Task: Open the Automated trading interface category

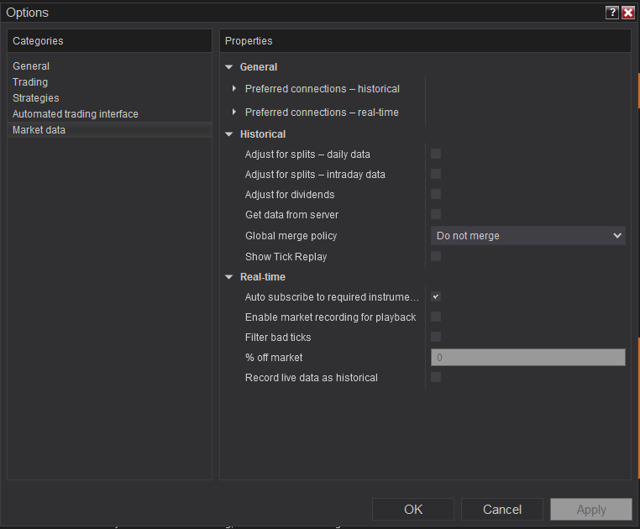Action: coord(76,114)
